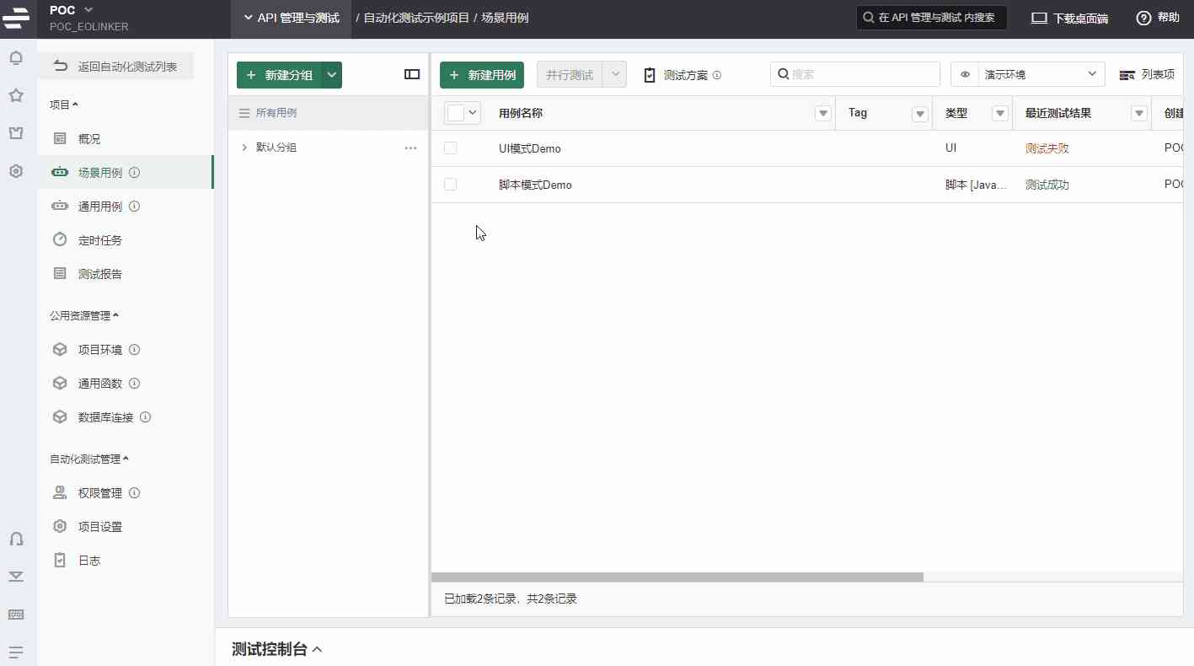The height and width of the screenshot is (666, 1194).
Task: Expand the 默认分组 tree node
Action: 244,148
